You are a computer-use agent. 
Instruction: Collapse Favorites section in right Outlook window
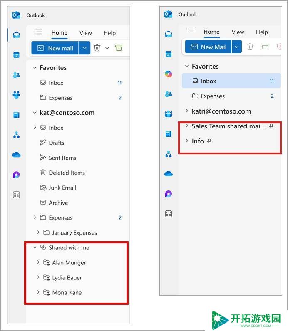(187, 66)
